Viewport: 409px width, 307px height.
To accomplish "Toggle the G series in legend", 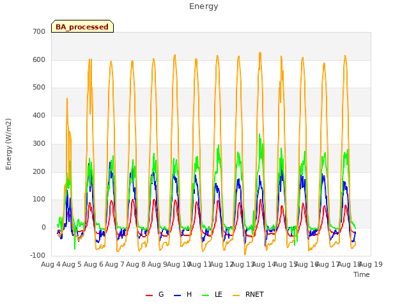I will (155, 294).
